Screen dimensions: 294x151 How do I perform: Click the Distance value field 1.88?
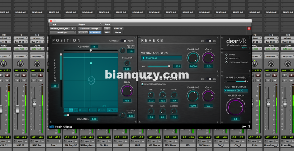click(x=94, y=119)
